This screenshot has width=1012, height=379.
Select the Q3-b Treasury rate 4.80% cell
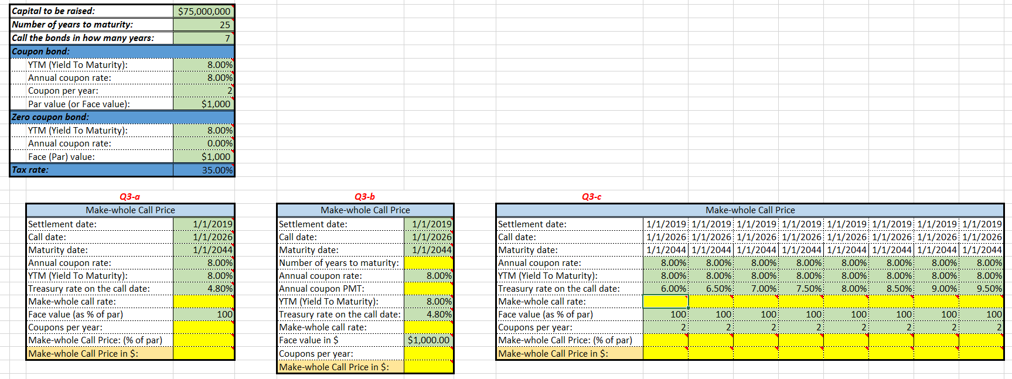tap(428, 314)
